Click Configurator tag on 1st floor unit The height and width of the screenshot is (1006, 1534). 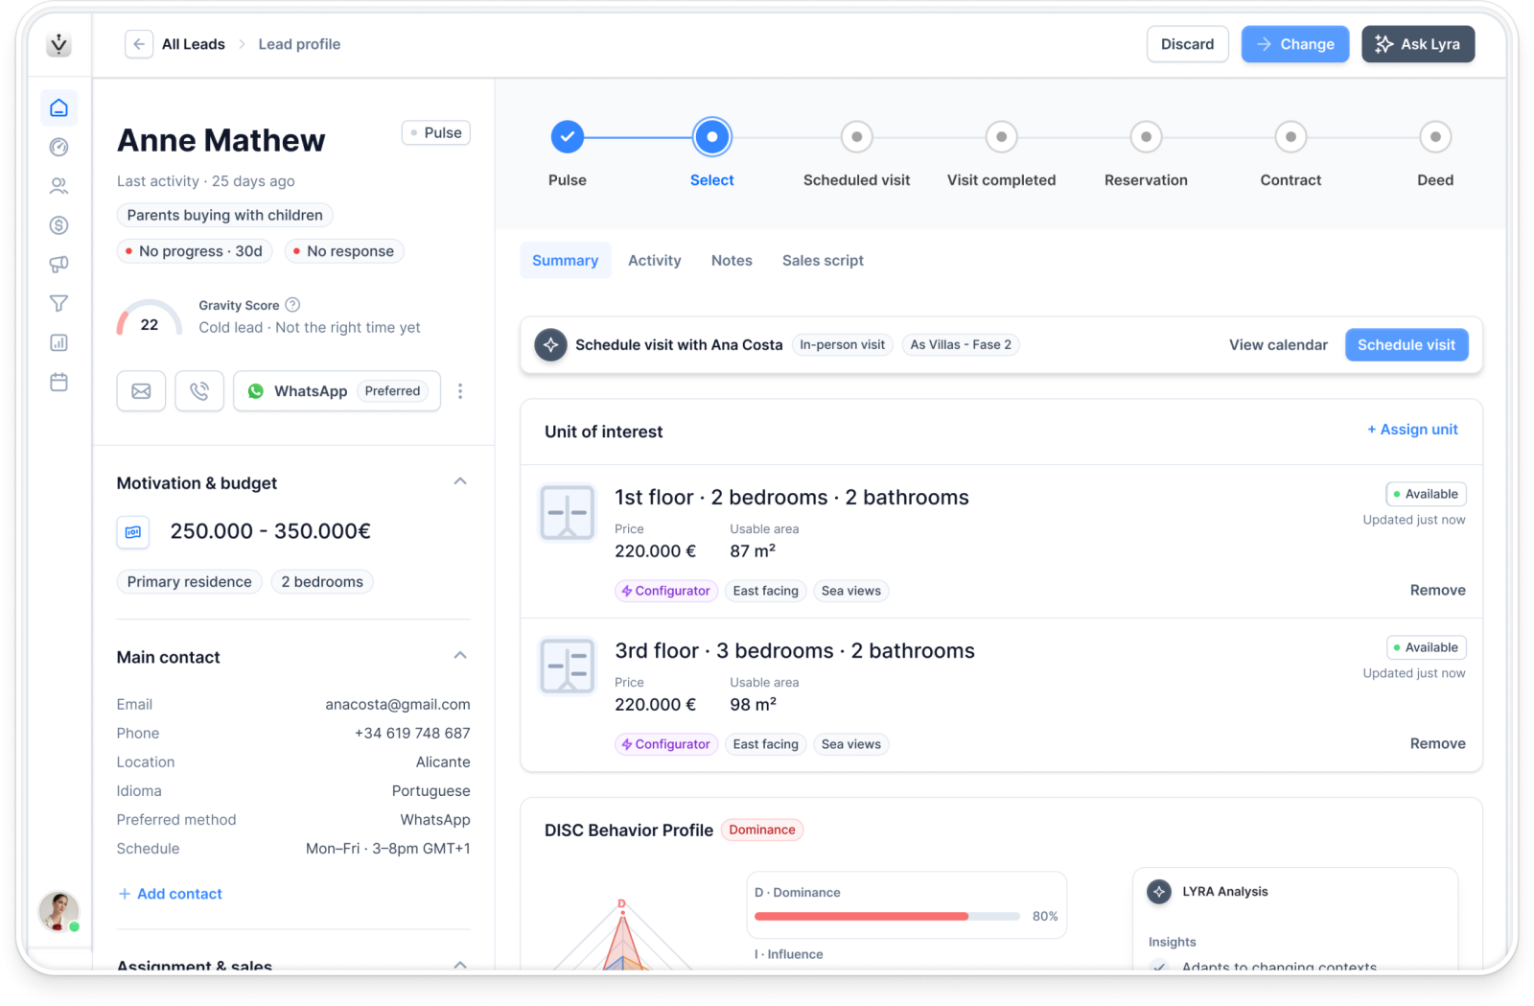666,591
